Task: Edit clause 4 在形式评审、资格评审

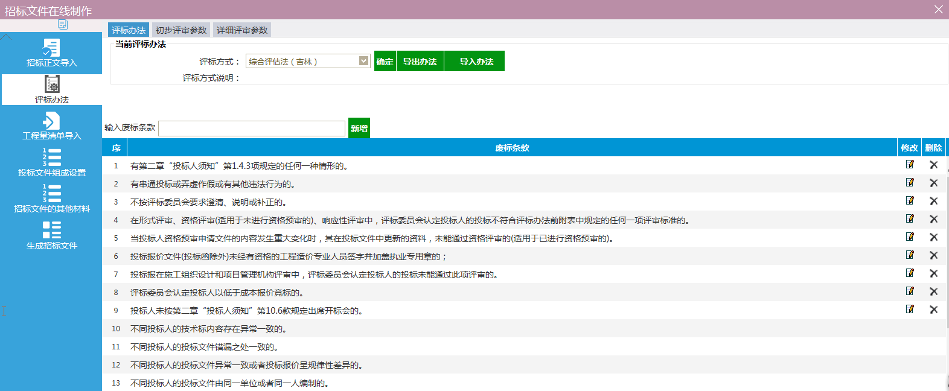Action: pyautogui.click(x=910, y=219)
